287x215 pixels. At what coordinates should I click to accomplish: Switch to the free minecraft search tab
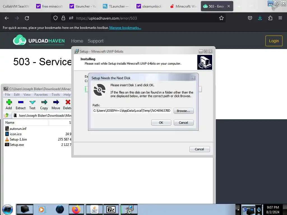(50, 6)
